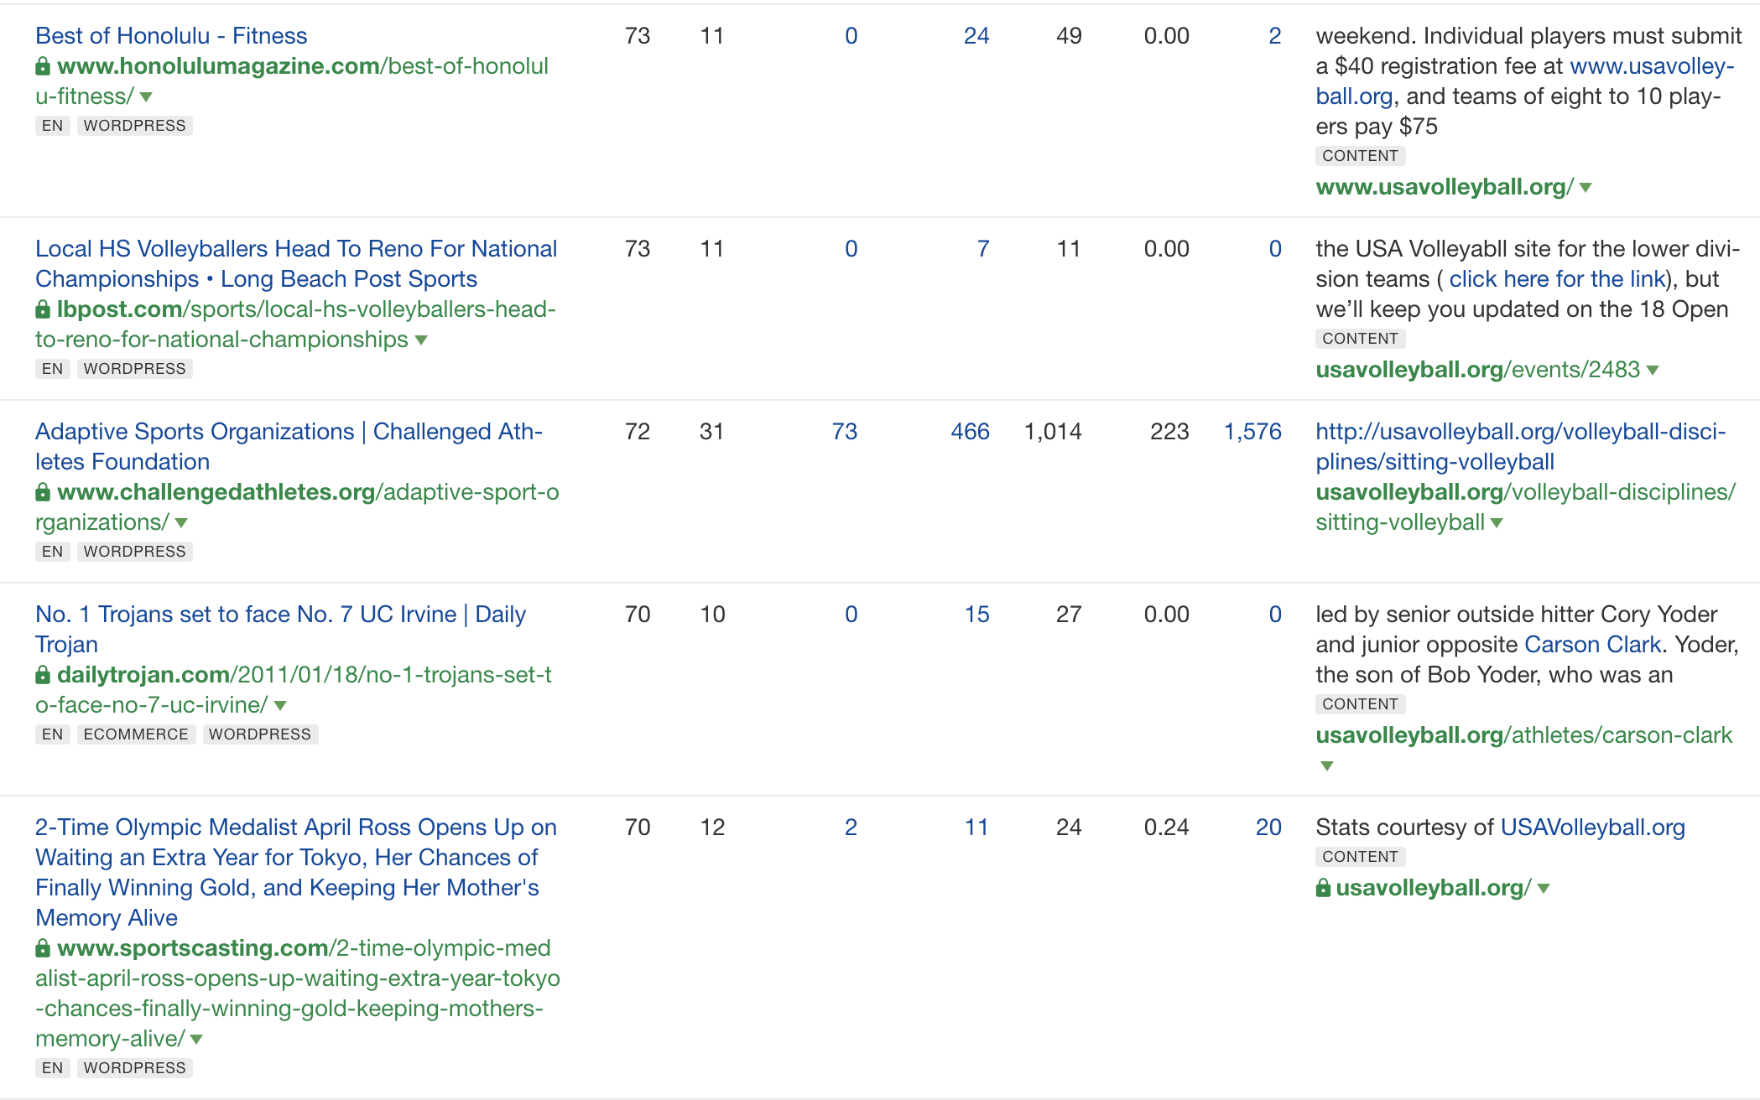The height and width of the screenshot is (1100, 1760).
Task: Open Adaptive Sports Organizations title link
Action: pyautogui.click(x=289, y=447)
